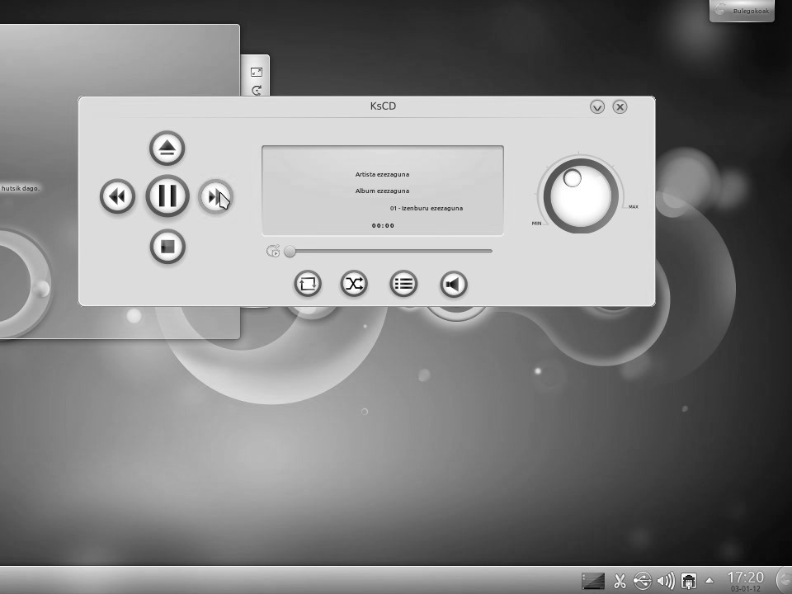Open the Klipper clipboard scissors icon
This screenshot has height=594, width=792.
(x=620, y=581)
